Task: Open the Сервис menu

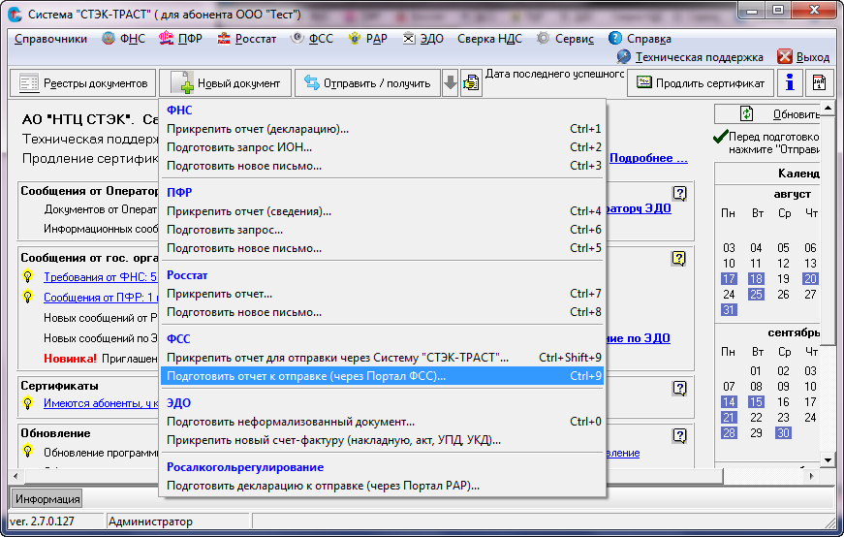Action: [565, 39]
